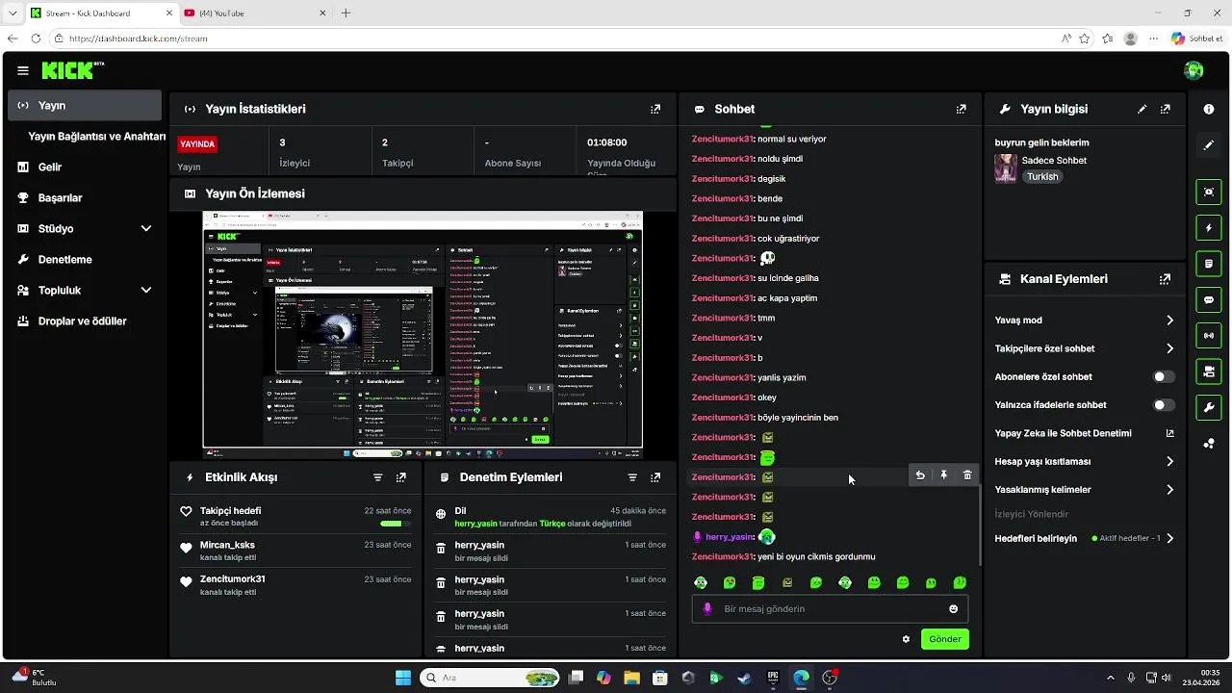The width and height of the screenshot is (1232, 693).
Task: Click the pencil icon in right sidebar
Action: tap(1209, 145)
